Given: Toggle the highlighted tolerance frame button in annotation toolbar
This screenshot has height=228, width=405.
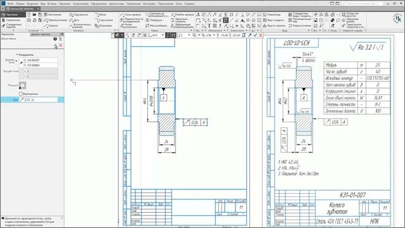Looking at the screenshot, I should pos(226,20).
